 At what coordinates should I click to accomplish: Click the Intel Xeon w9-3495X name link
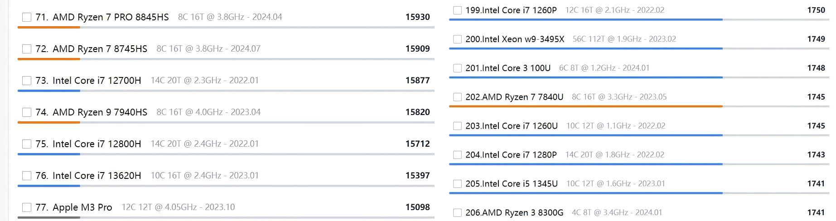pos(515,39)
